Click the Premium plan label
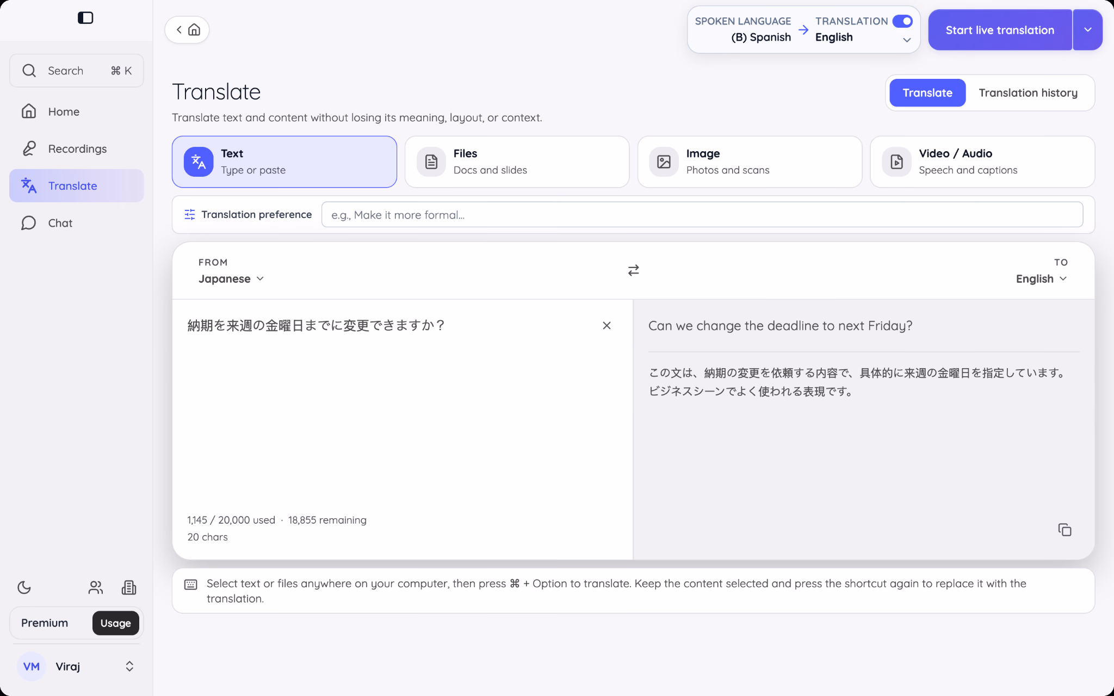The height and width of the screenshot is (696, 1114). tap(45, 623)
